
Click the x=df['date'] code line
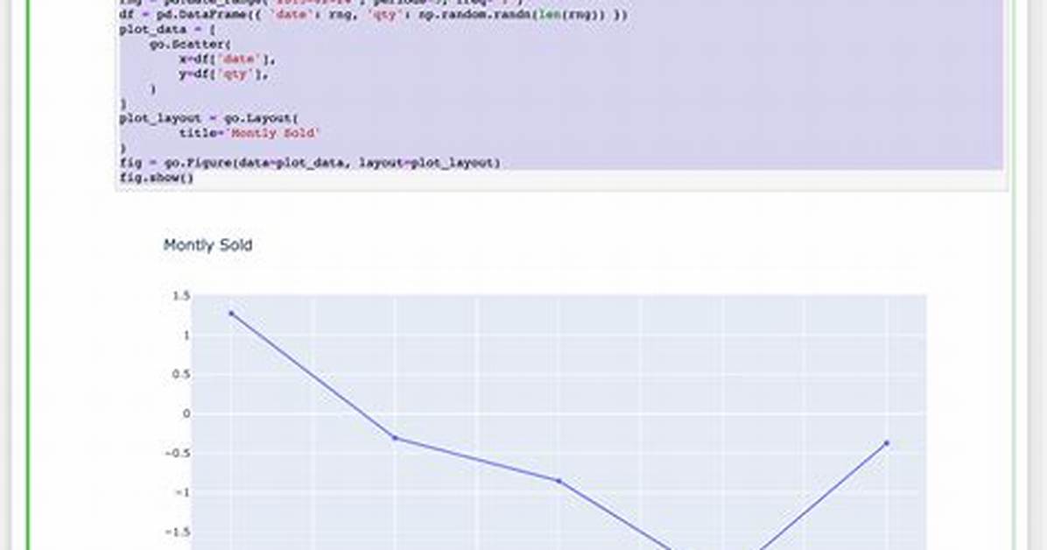click(227, 59)
